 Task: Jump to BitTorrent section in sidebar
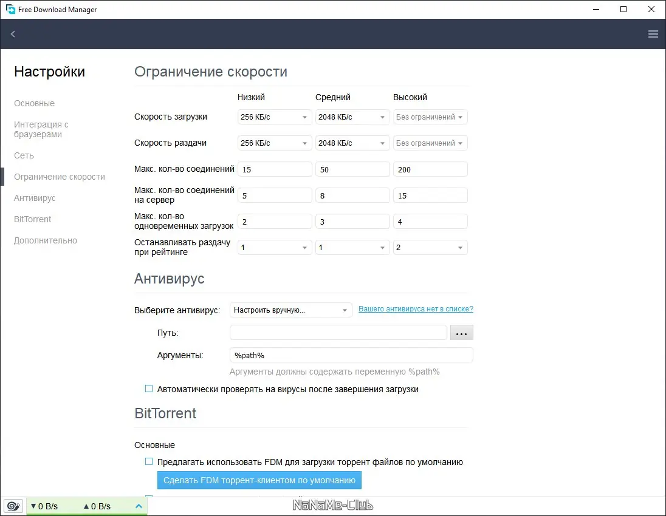click(32, 219)
